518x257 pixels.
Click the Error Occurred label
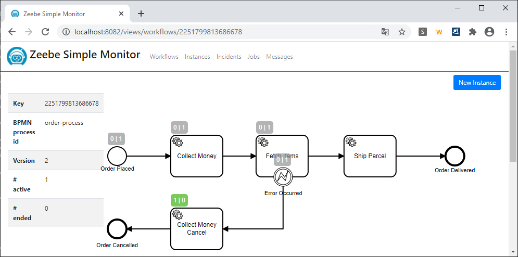283,193
